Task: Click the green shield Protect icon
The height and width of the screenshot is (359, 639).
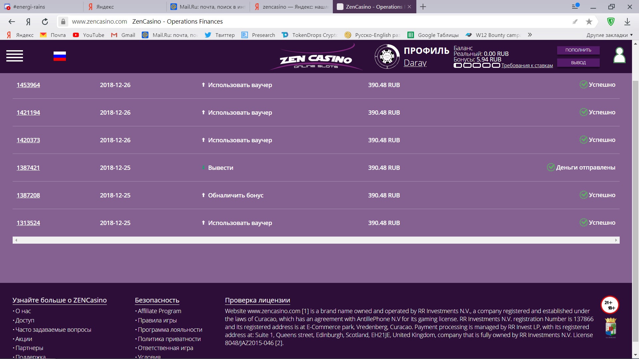Action: tap(611, 22)
